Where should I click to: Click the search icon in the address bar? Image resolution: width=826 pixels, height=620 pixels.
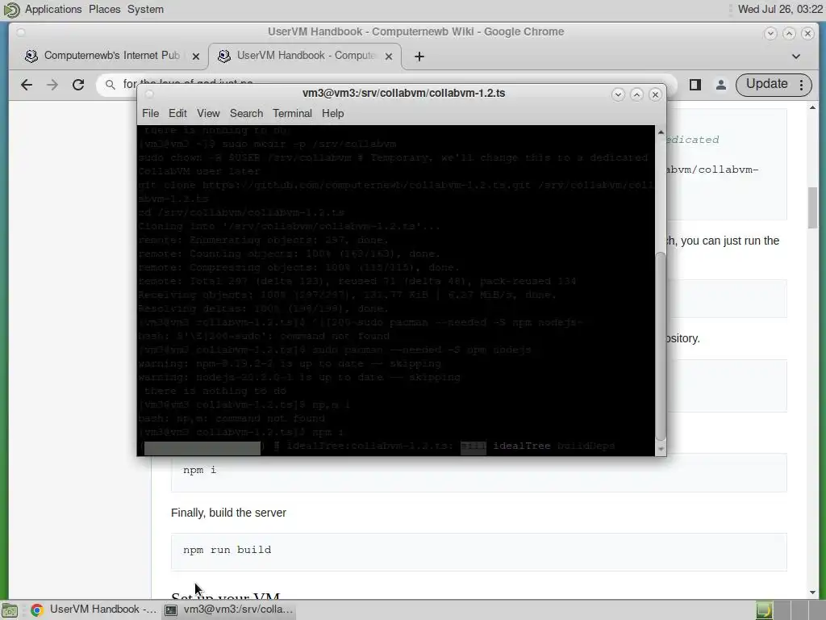point(110,84)
